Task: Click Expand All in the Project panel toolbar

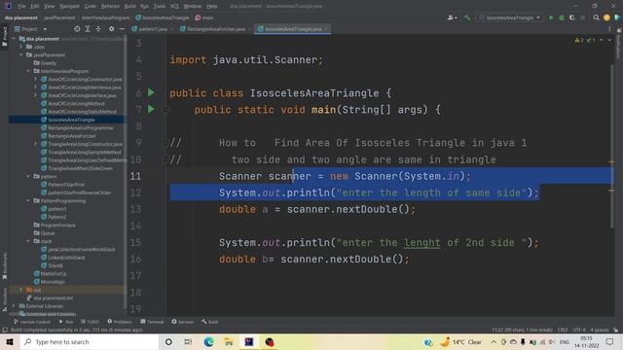Action: 88,29
